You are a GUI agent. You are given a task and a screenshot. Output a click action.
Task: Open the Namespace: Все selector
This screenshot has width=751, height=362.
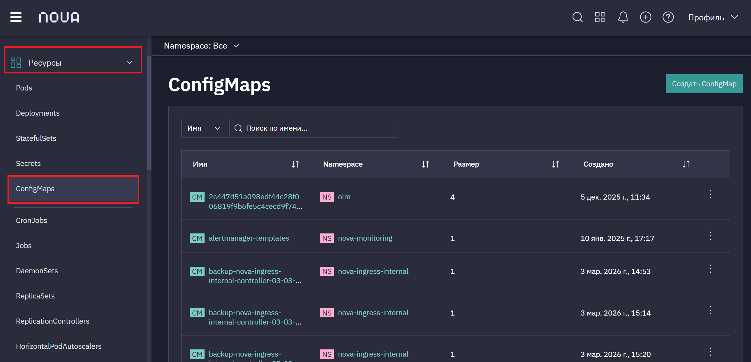(x=202, y=46)
